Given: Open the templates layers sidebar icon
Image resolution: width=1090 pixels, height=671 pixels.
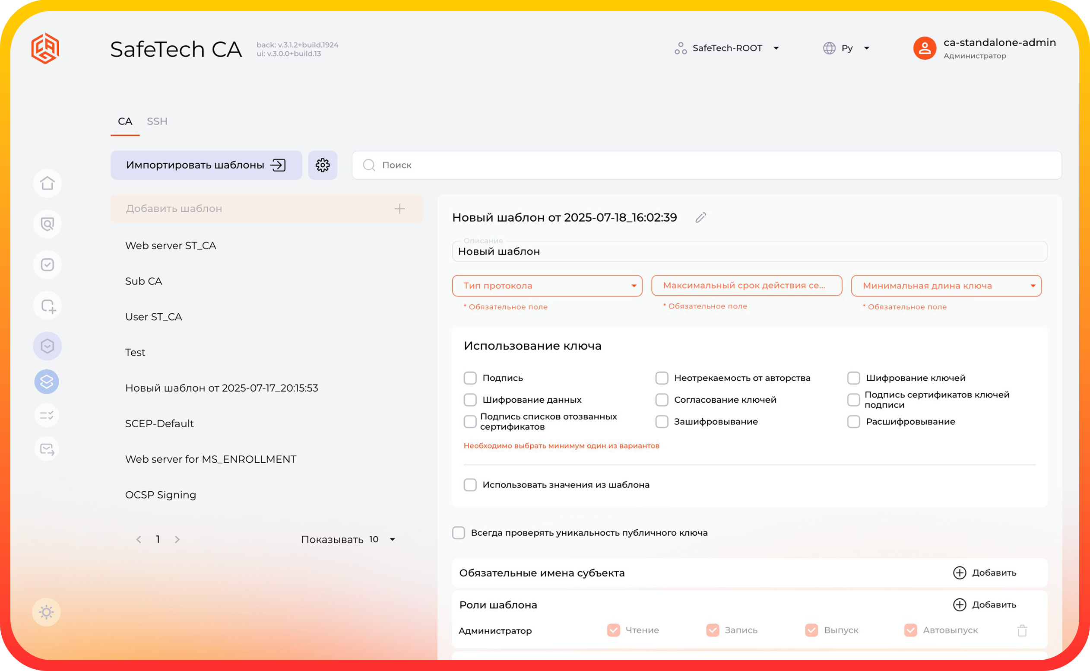Looking at the screenshot, I should (47, 382).
